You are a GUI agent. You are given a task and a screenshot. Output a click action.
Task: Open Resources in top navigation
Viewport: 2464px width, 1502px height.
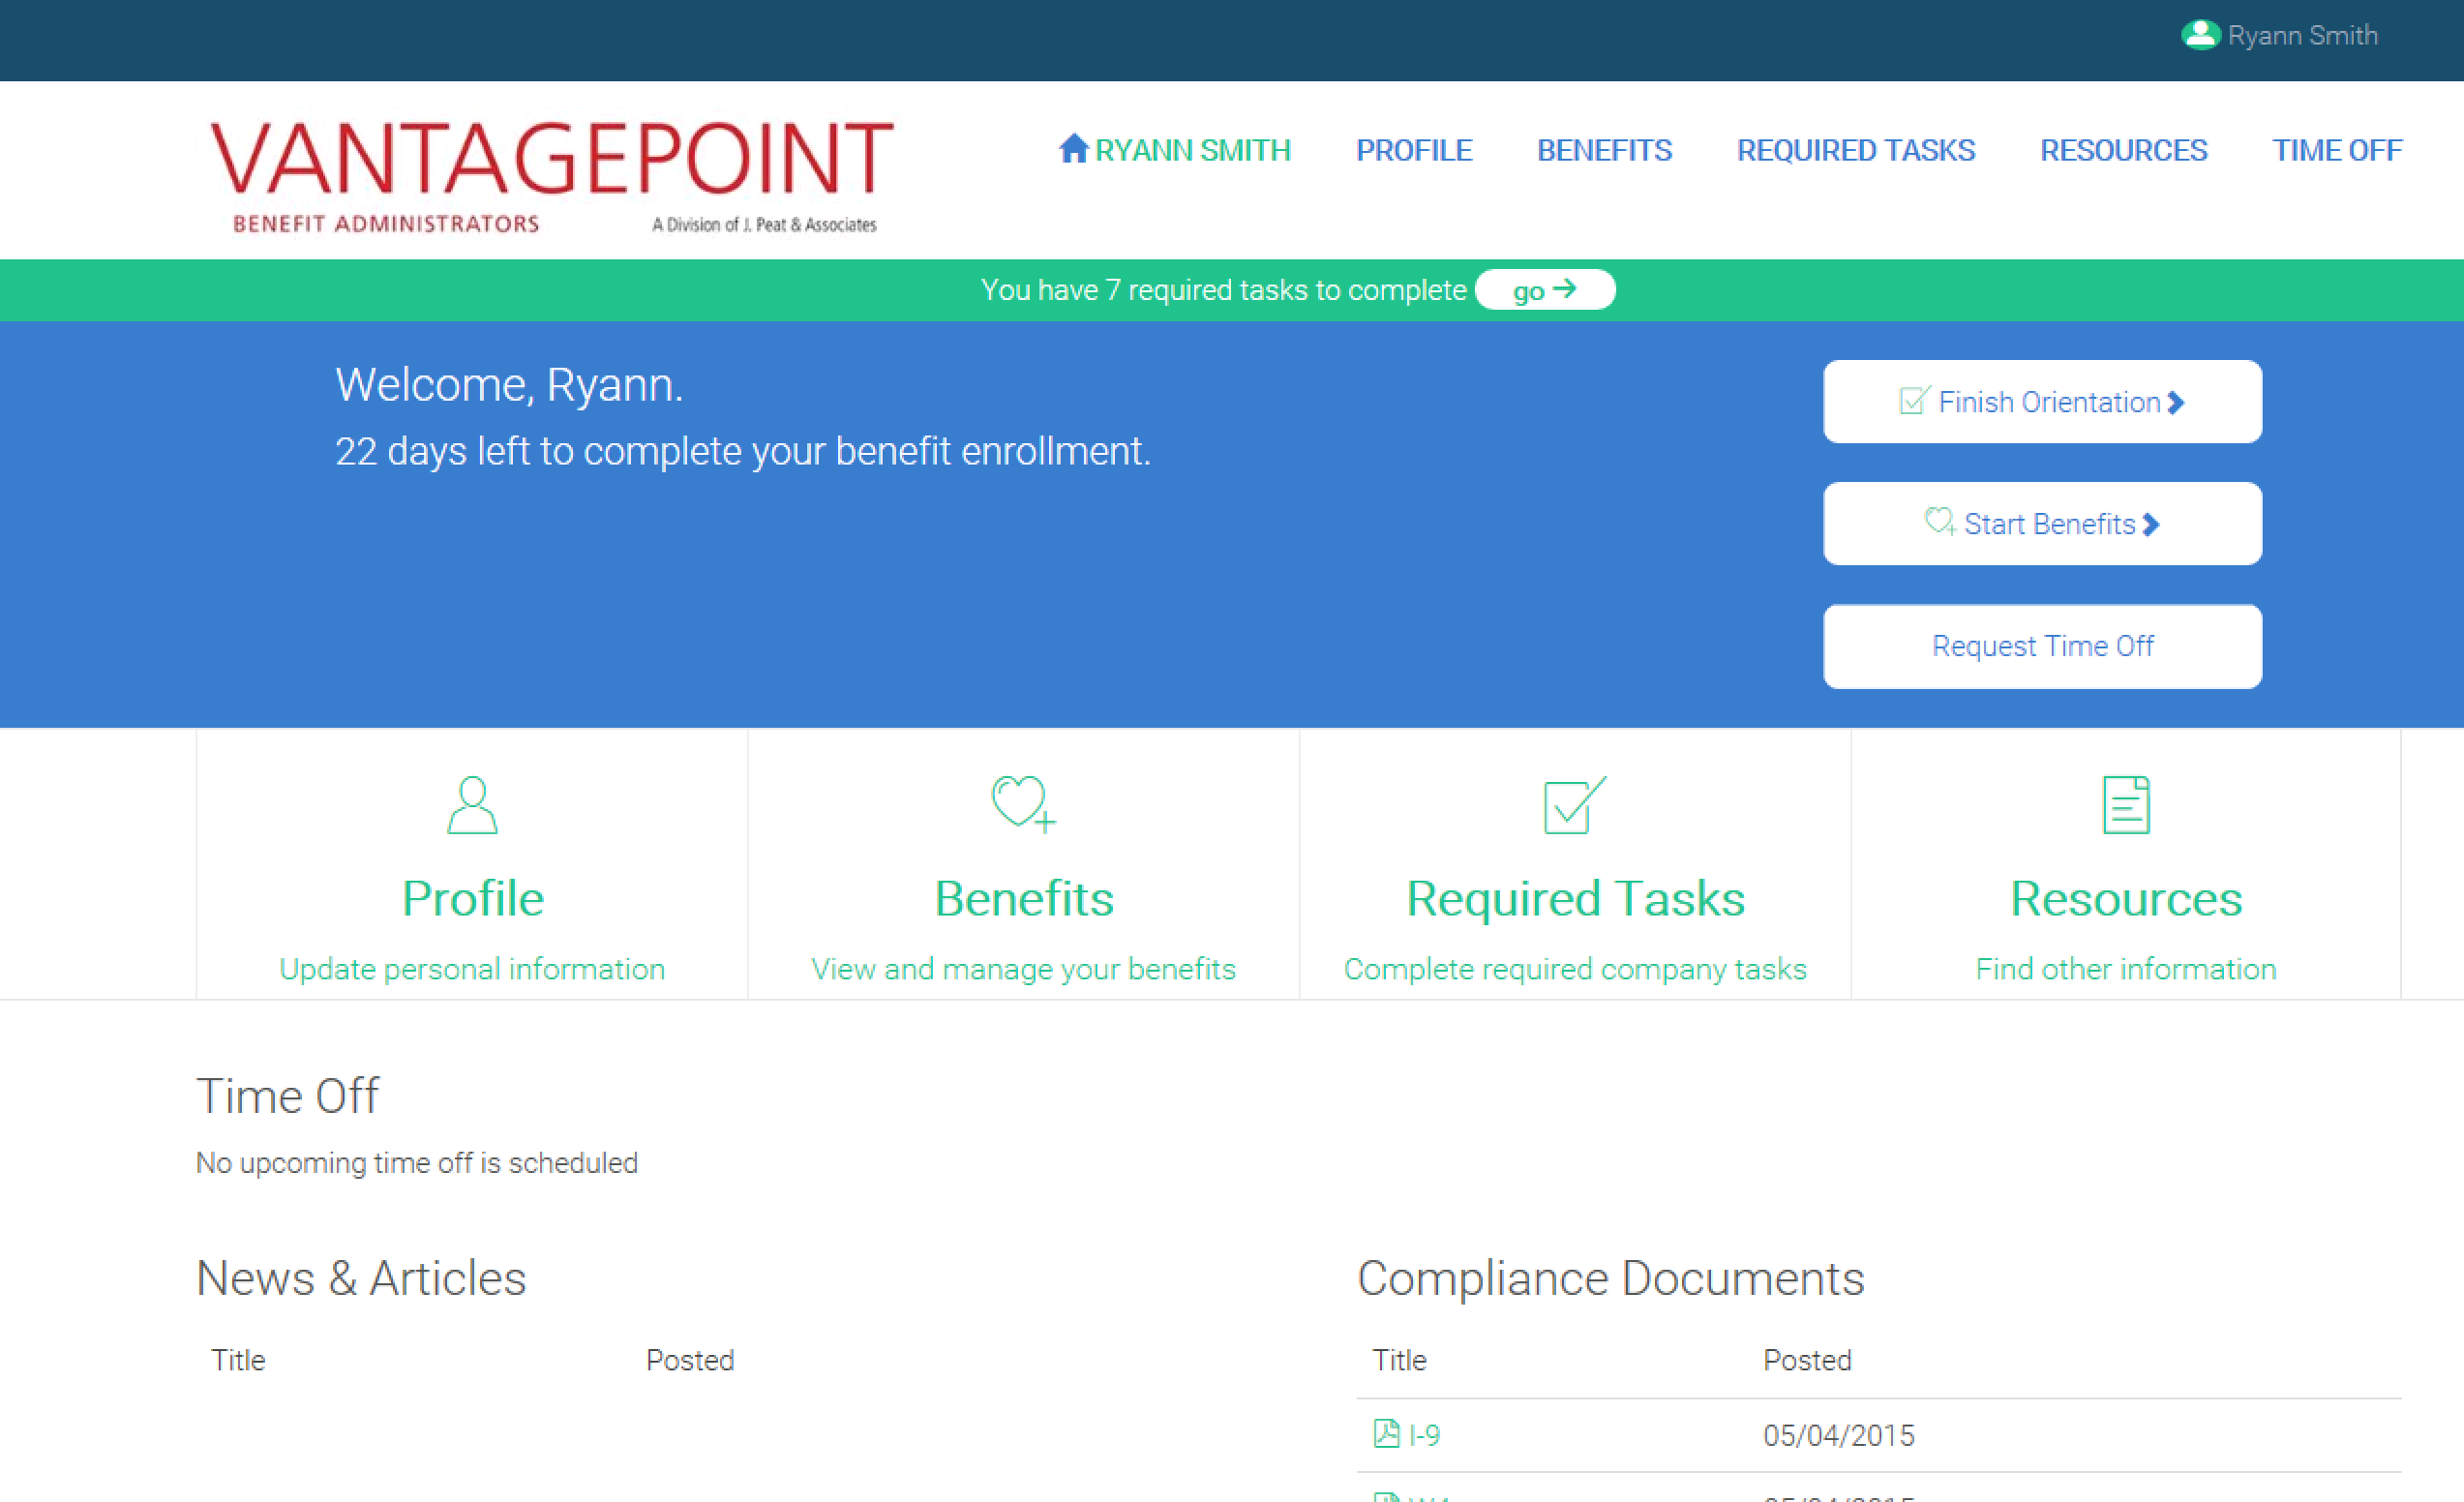2123,150
